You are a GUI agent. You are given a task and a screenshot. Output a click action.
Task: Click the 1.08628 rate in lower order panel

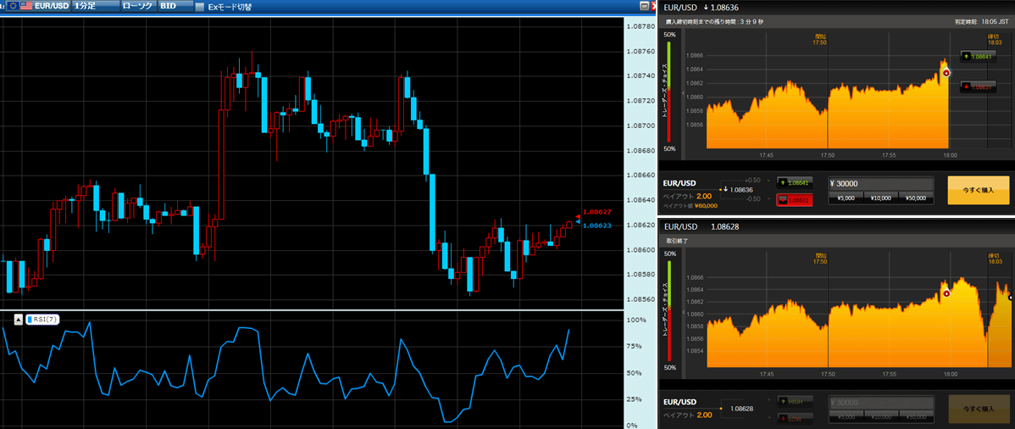point(741,409)
